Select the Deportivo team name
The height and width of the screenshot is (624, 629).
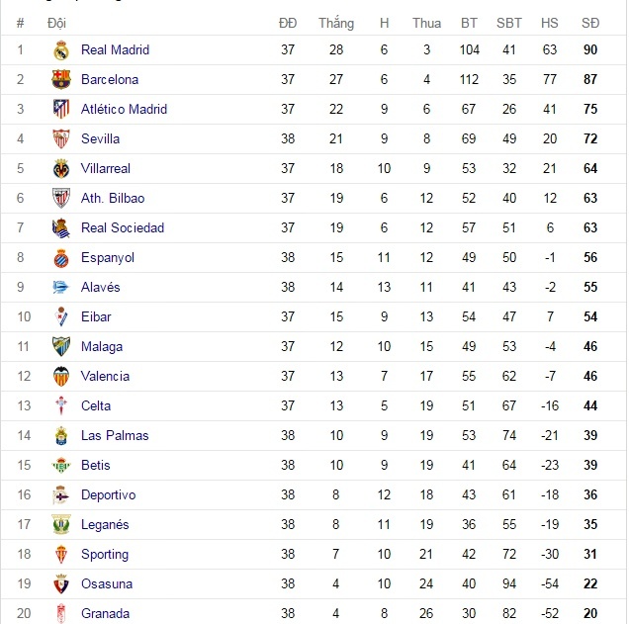pyautogui.click(x=109, y=495)
